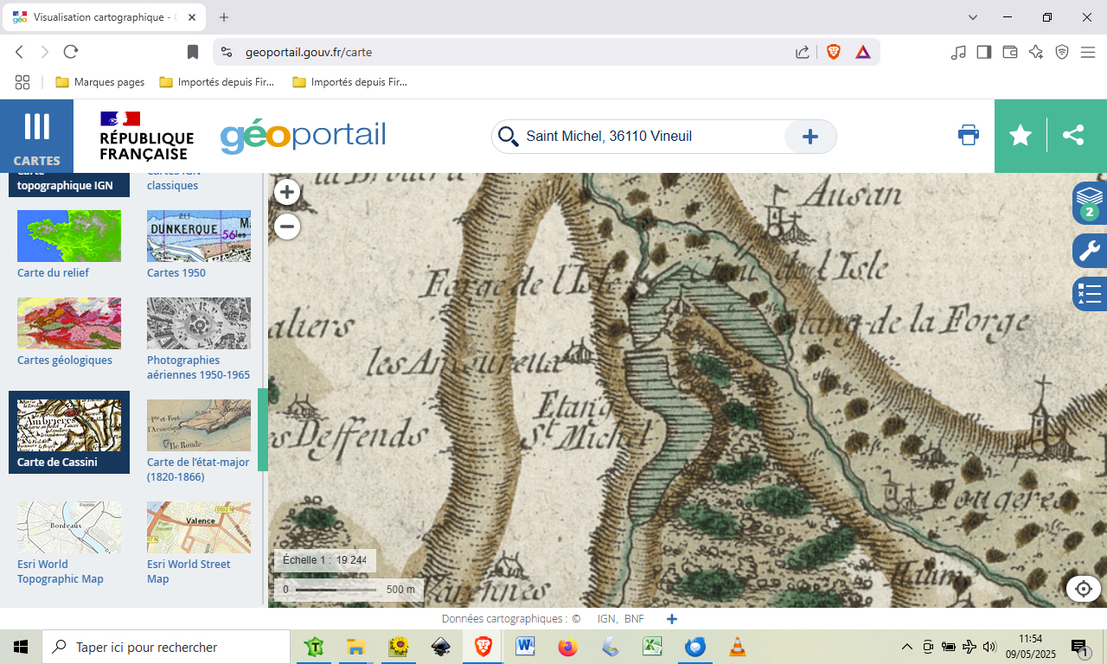
Task: Click the search magnifier icon
Action: [509, 137]
